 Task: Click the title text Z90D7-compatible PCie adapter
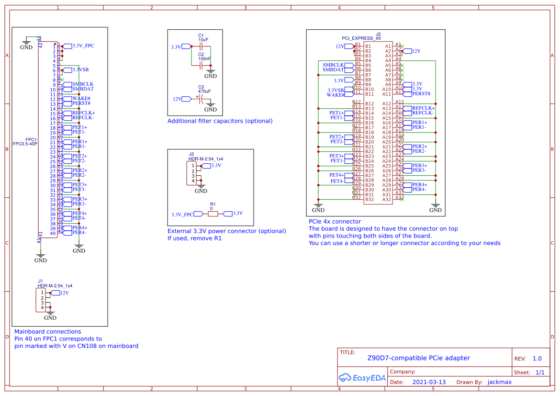point(418,358)
